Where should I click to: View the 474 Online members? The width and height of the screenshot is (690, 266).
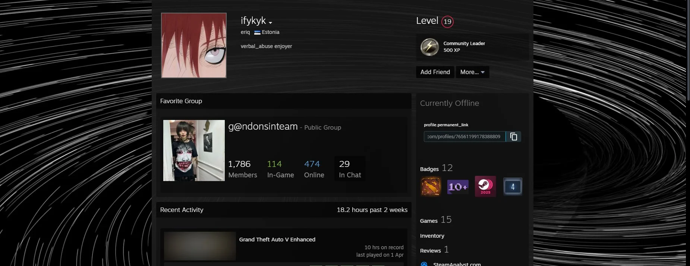pos(314,169)
